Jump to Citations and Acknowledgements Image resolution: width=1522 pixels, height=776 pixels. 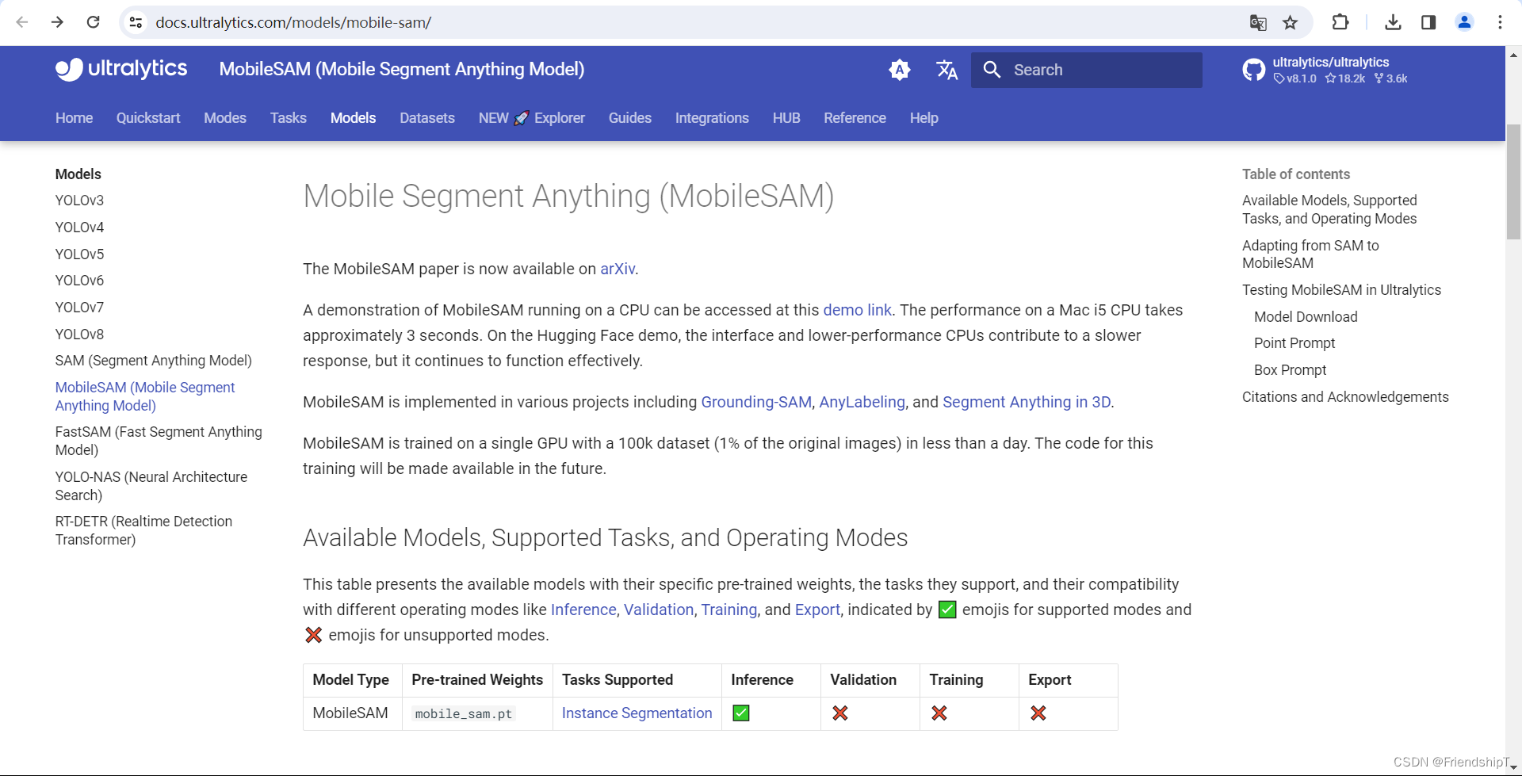point(1345,397)
